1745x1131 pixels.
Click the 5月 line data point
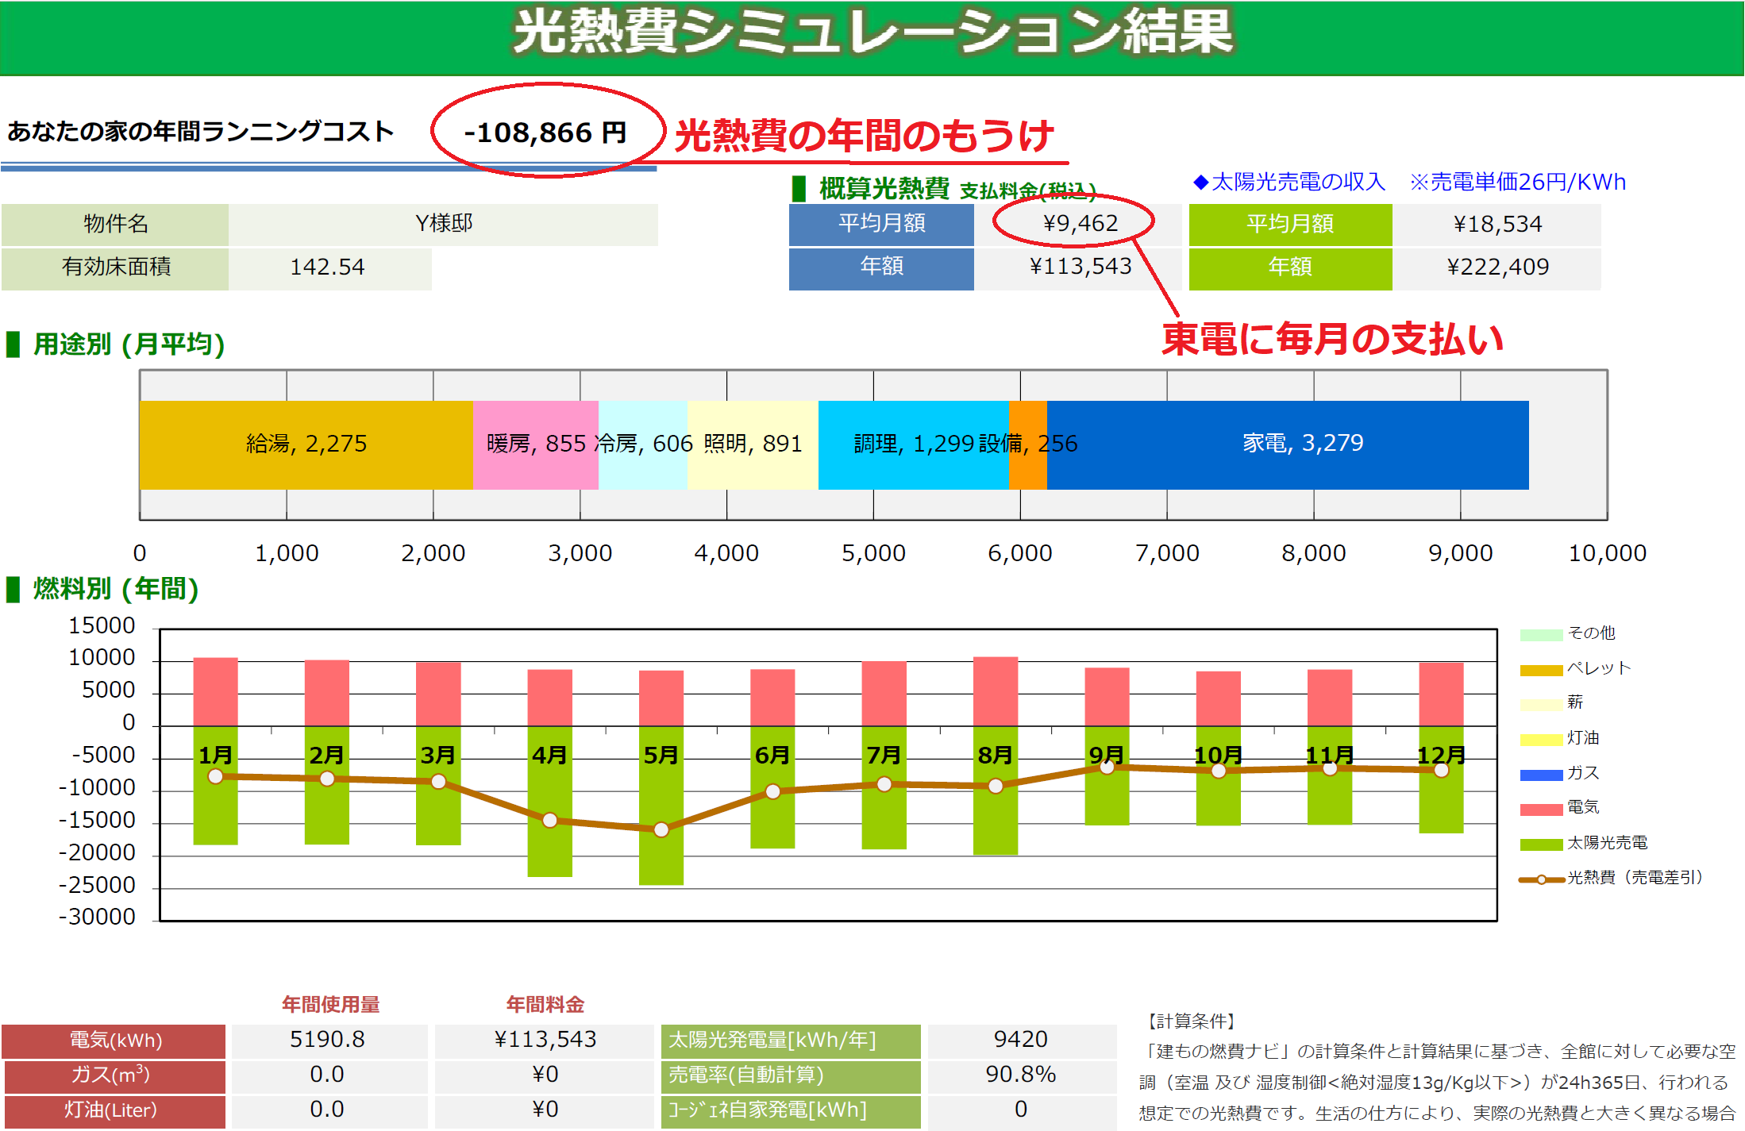[x=661, y=829]
